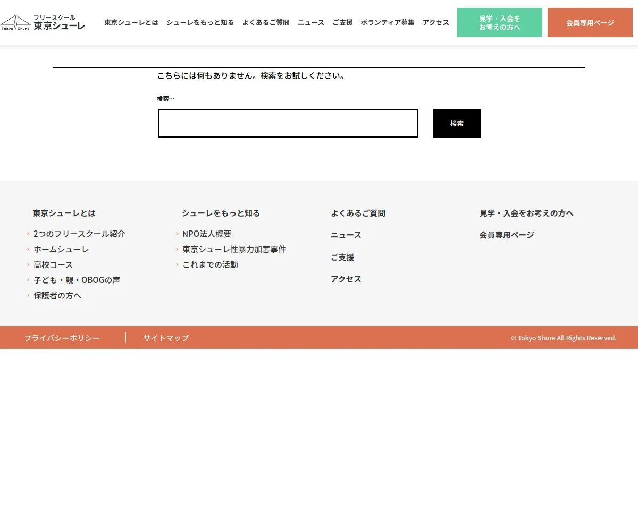Screen dimensions: 638x531
Task: Click © Tokyo Shure All Rights Reserved. text
Action: pos(564,338)
